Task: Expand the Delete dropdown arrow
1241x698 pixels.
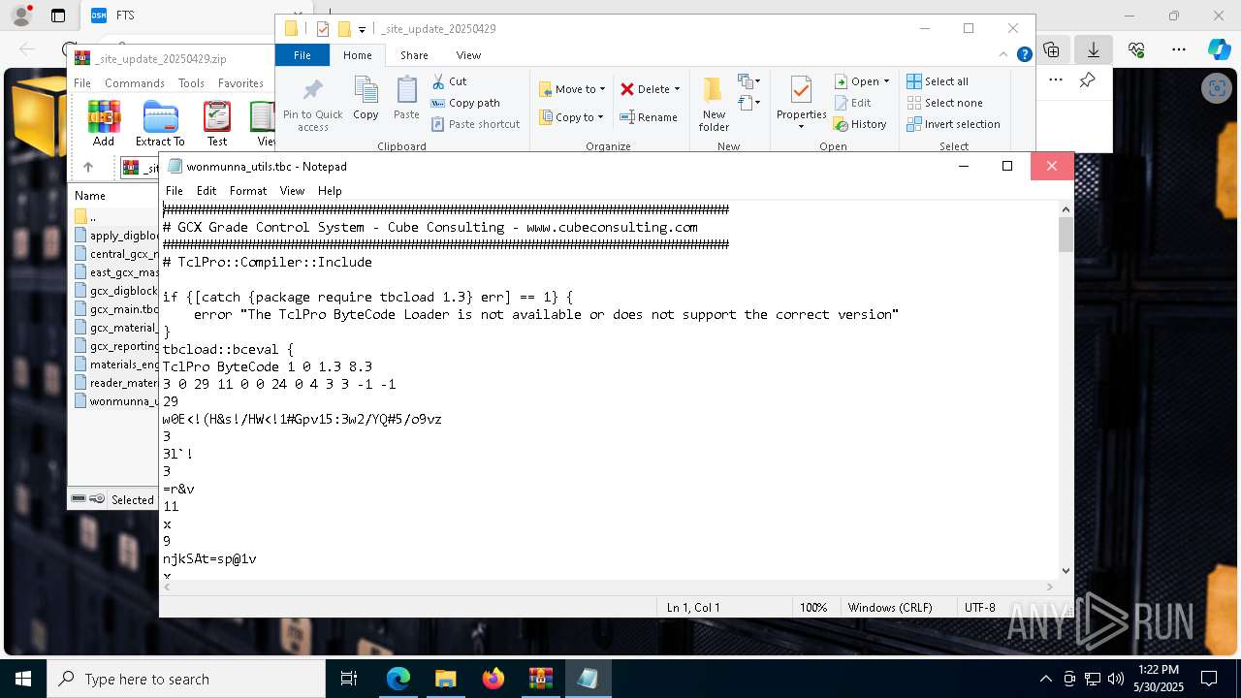Action: (x=677, y=89)
